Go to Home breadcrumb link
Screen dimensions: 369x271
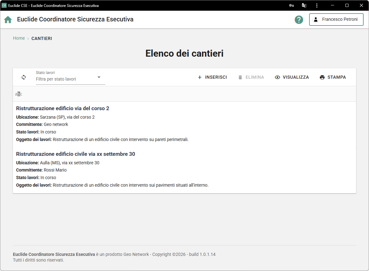(x=19, y=38)
